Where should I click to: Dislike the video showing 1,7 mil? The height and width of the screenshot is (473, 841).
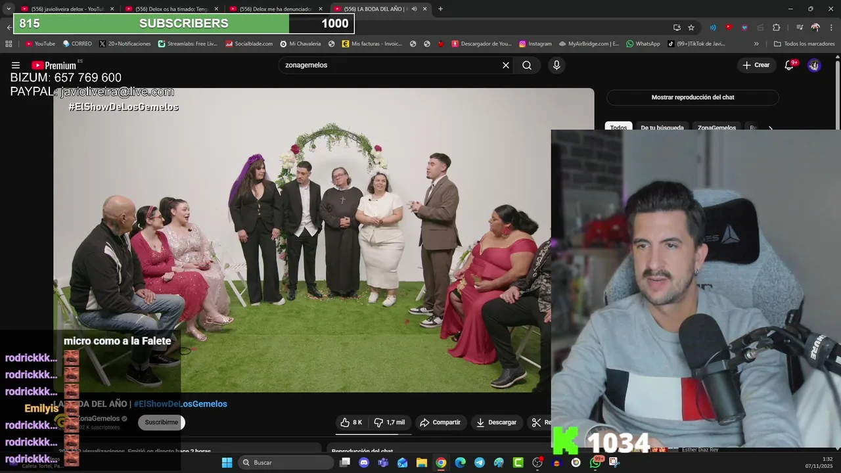[x=390, y=422]
